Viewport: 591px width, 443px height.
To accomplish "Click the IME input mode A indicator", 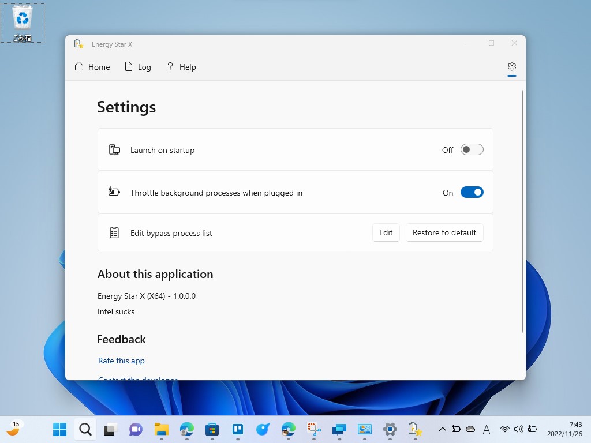I will 486,429.
